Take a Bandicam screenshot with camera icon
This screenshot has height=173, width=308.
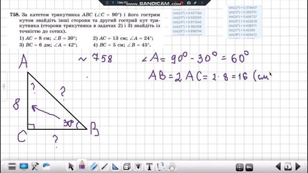pos(189,3)
